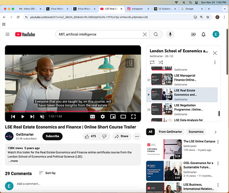Open a new browser tab
This screenshot has width=229, height=193.
coord(209,9)
